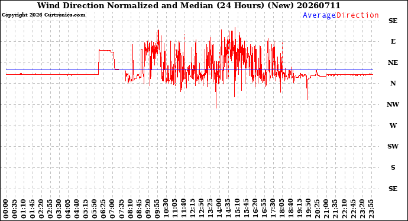Image resolution: width=408 pixels, height=221 pixels.
Task: Click the red Direction legend label
Action: coord(358,15)
